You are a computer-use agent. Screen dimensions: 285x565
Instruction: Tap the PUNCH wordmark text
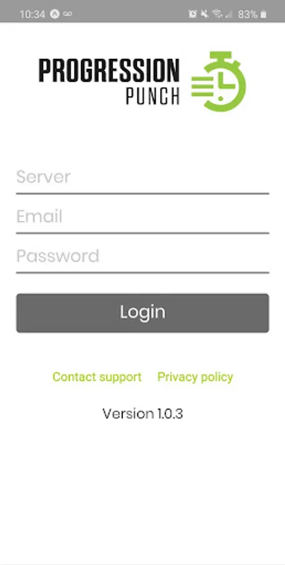coord(153,97)
